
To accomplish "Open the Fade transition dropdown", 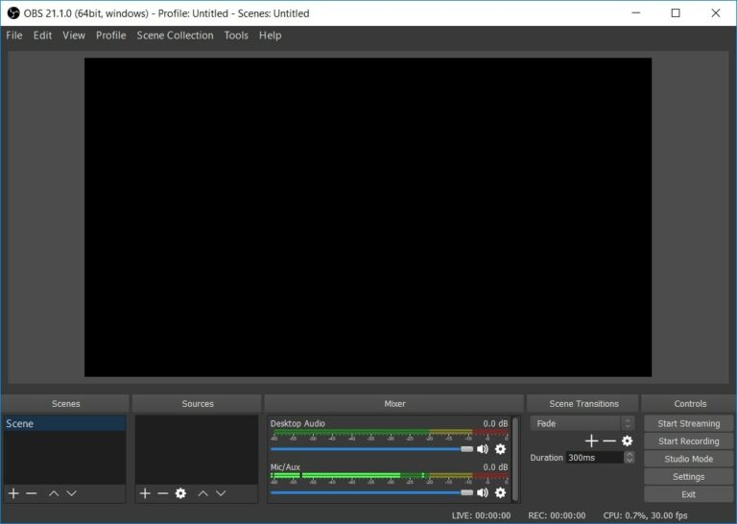I will click(582, 423).
